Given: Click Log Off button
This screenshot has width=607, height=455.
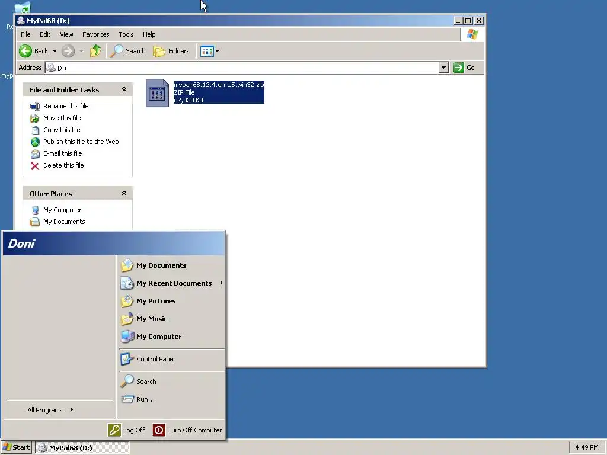Looking at the screenshot, I should tap(127, 430).
